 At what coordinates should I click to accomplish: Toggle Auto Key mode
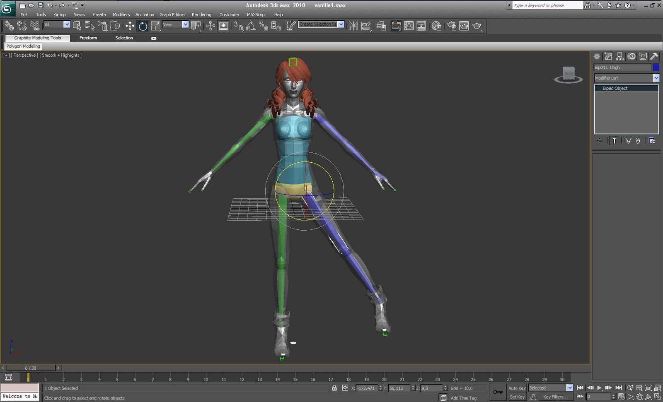(517, 388)
